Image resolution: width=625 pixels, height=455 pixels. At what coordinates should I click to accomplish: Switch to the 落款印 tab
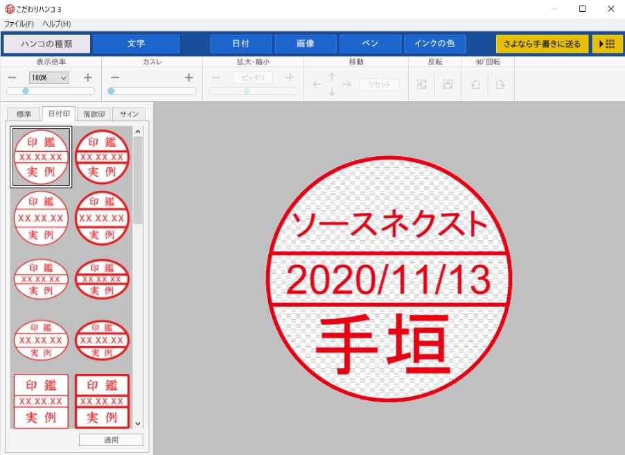pyautogui.click(x=94, y=114)
